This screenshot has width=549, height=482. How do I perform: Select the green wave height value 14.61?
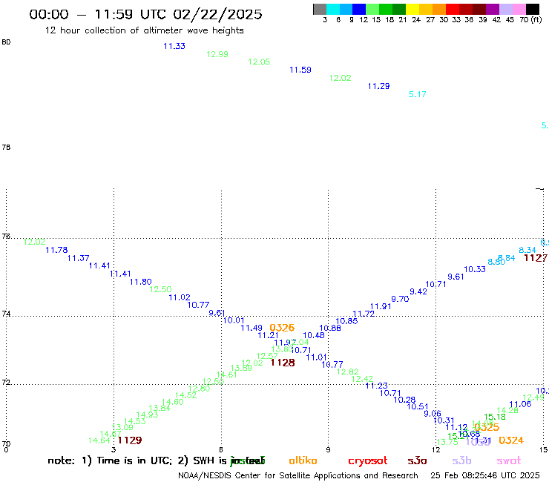(x=227, y=374)
